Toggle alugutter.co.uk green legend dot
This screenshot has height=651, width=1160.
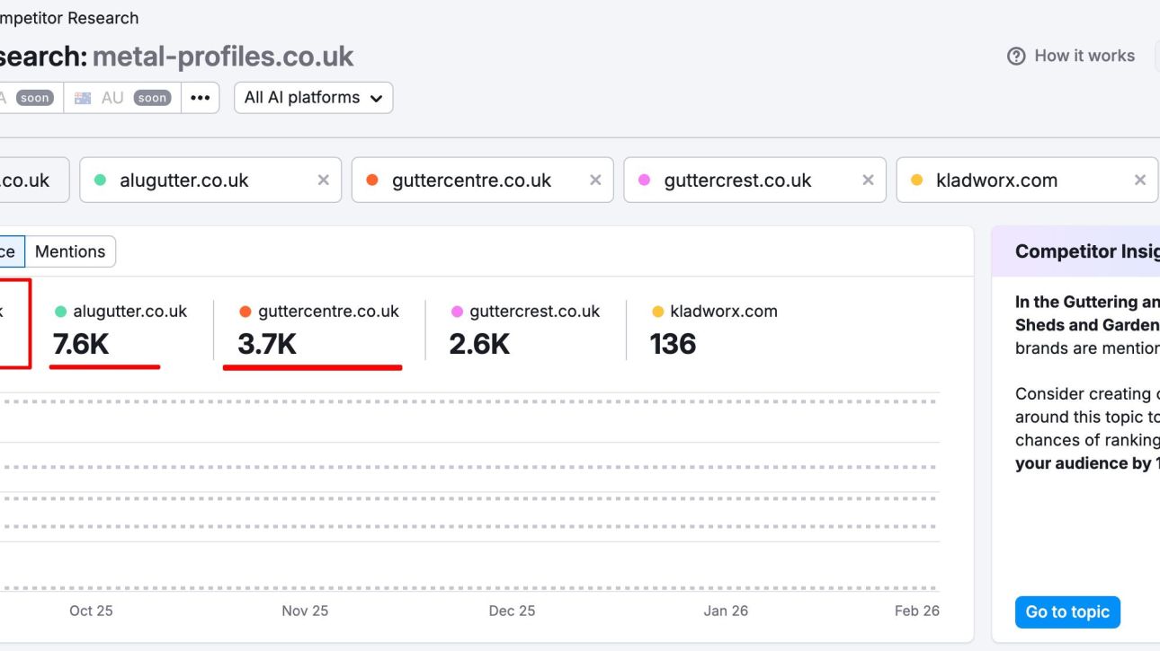tap(60, 312)
